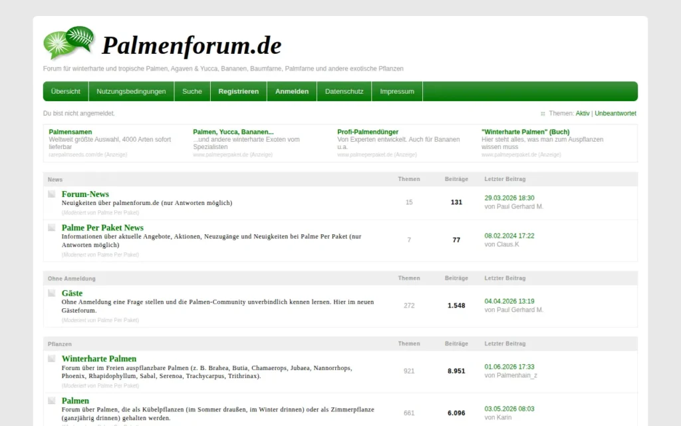681x426 pixels.
Task: Open the last post dated 01.06.2026 17:33
Action: 509,367
